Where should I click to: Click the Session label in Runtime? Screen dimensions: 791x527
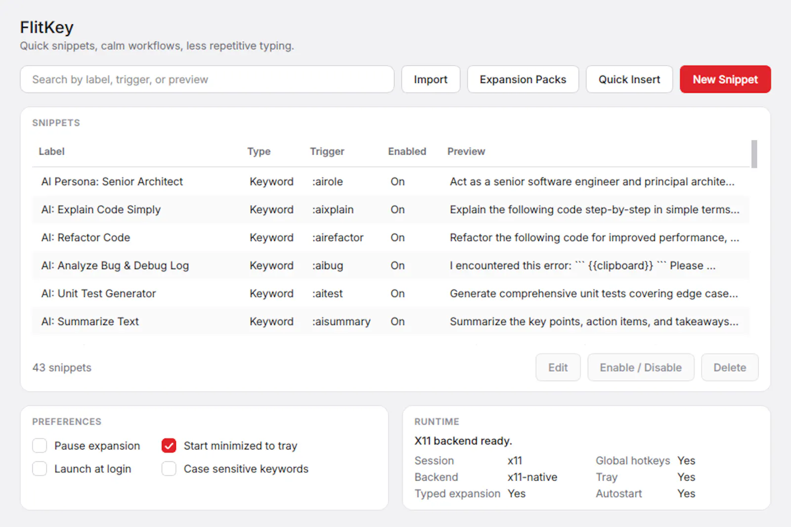pyautogui.click(x=434, y=460)
